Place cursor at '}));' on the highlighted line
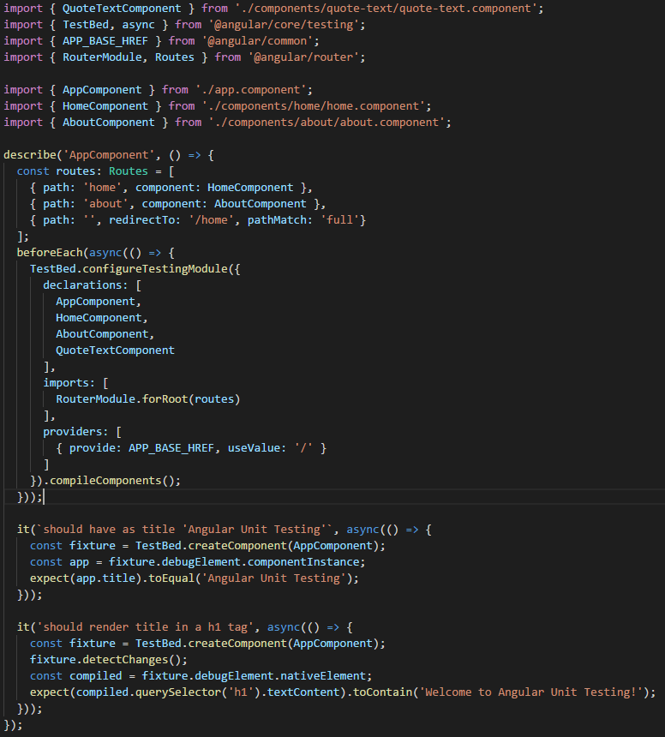Image resolution: width=665 pixels, height=737 pixels. [x=30, y=497]
